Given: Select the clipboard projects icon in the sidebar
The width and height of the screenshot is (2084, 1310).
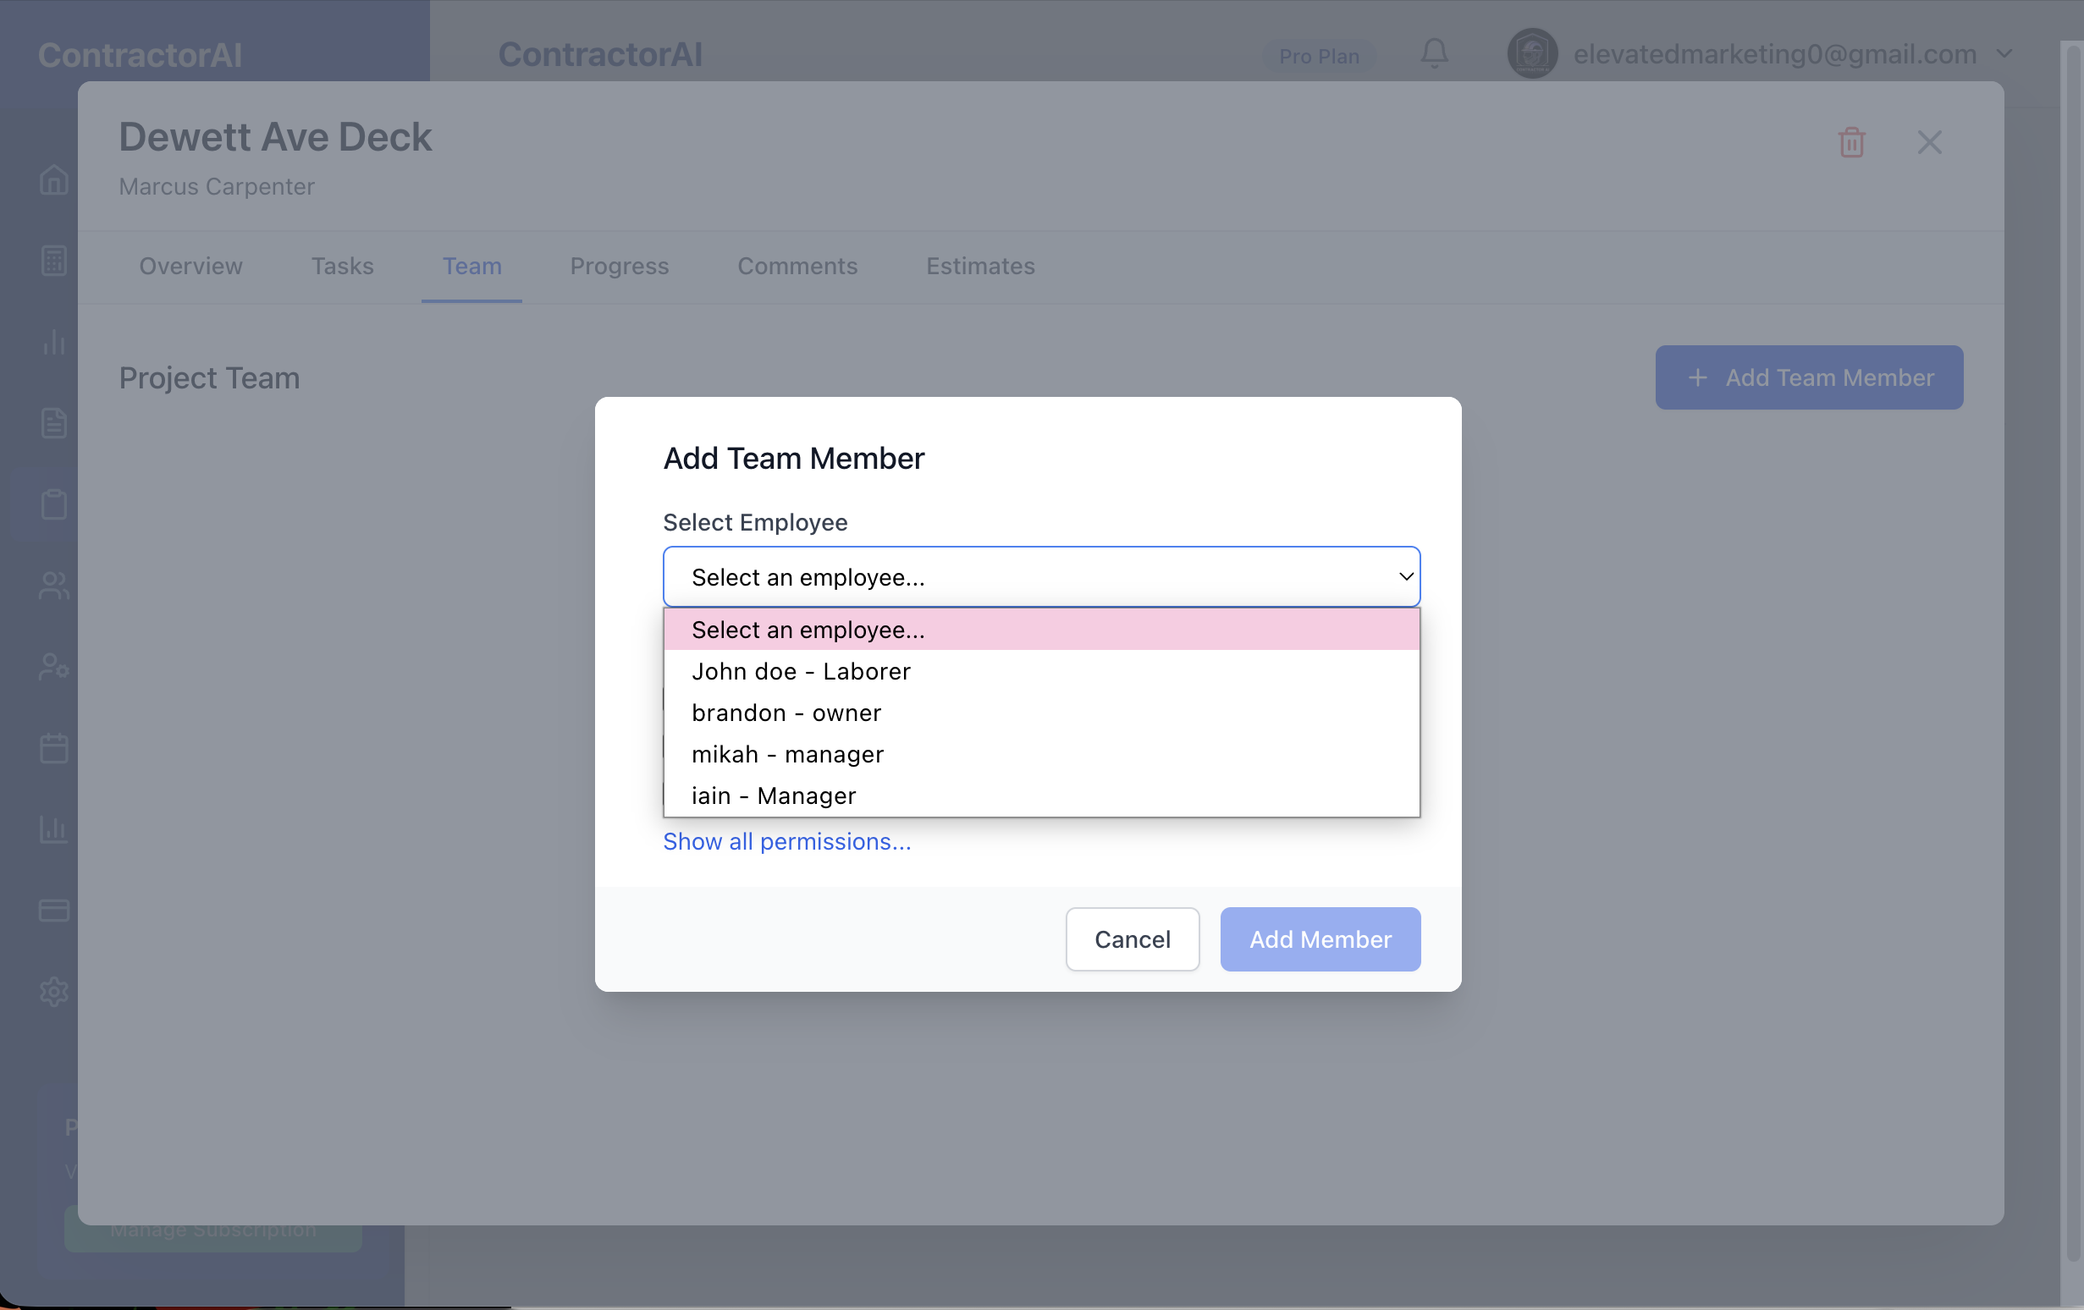Looking at the screenshot, I should click(52, 503).
